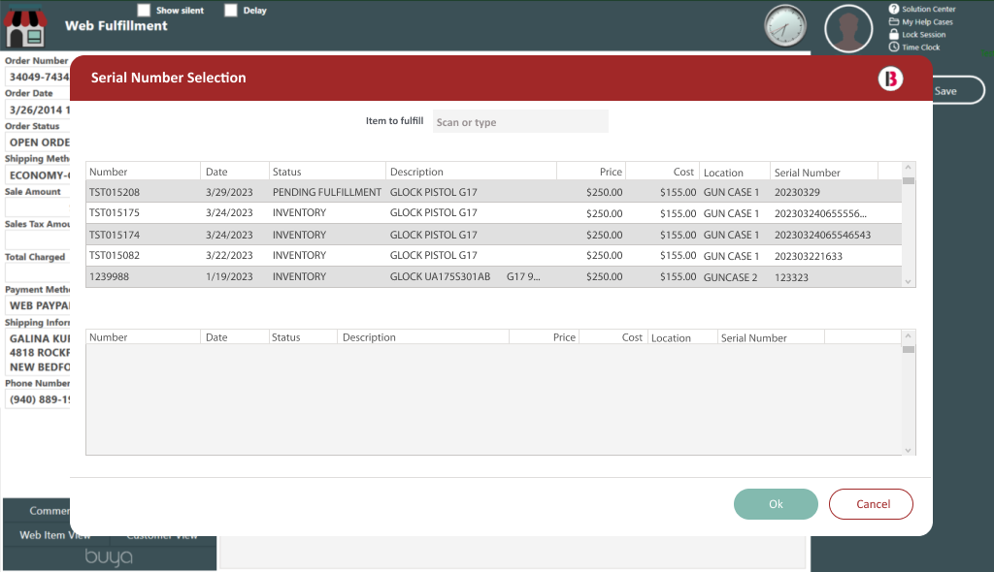The image size is (994, 572).
Task: Focus the Item to fulfill scan field
Action: click(520, 121)
